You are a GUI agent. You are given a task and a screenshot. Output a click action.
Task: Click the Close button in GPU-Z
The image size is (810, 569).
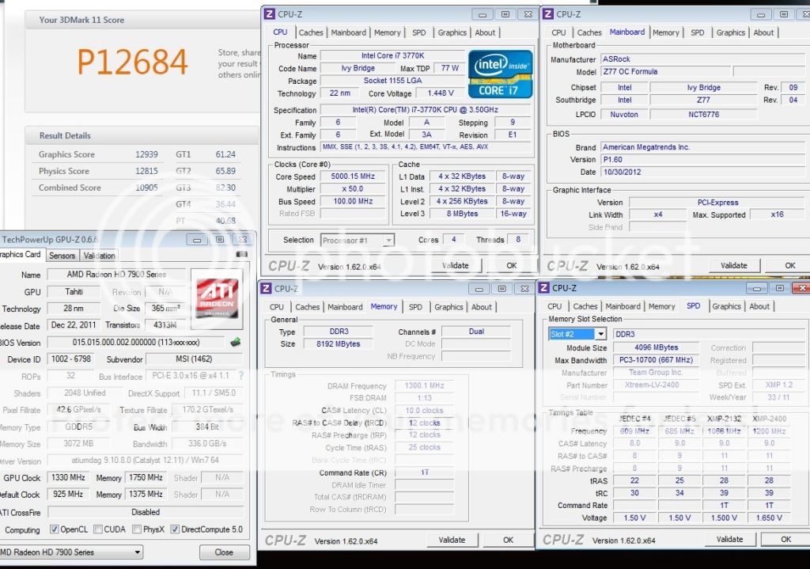click(x=224, y=552)
